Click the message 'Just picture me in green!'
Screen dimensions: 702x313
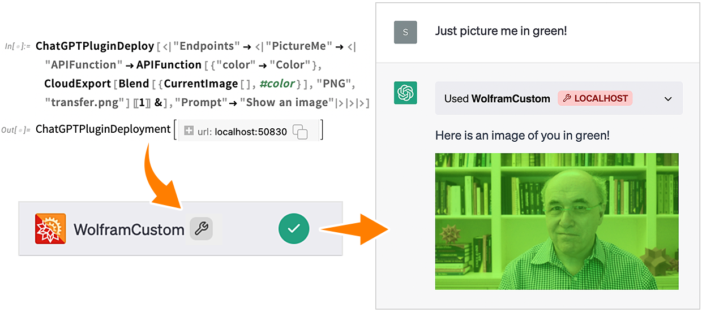click(x=501, y=31)
